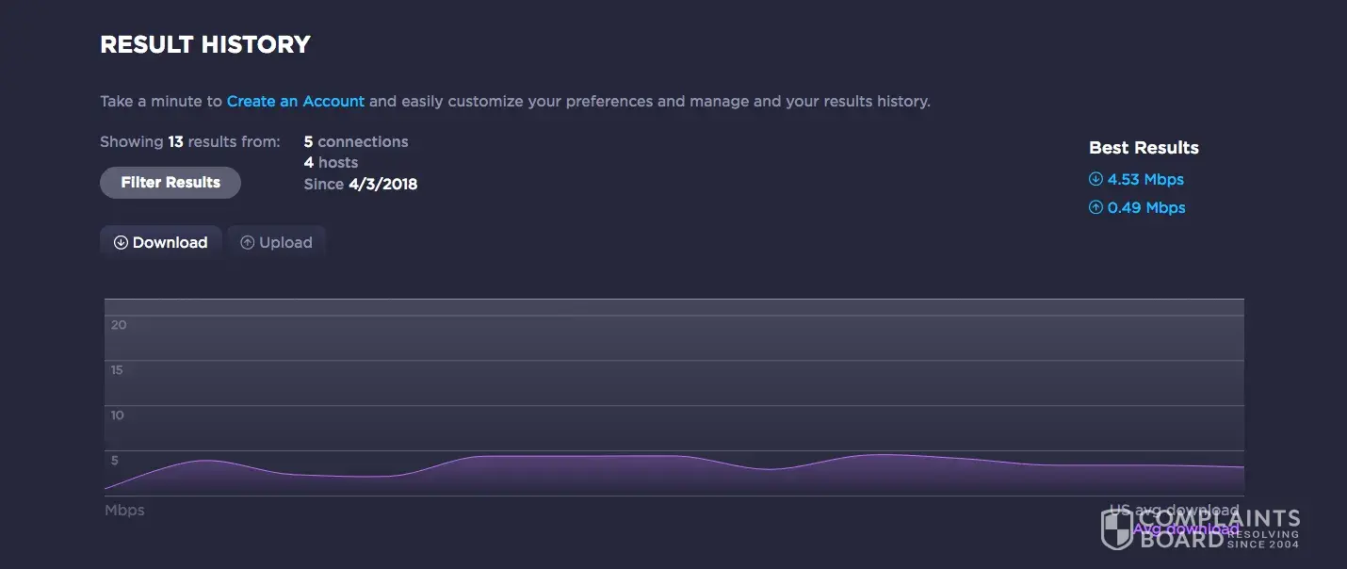Screen dimensions: 1347x569
Task: Click the Mbps unit label below the chart
Action: coord(124,511)
